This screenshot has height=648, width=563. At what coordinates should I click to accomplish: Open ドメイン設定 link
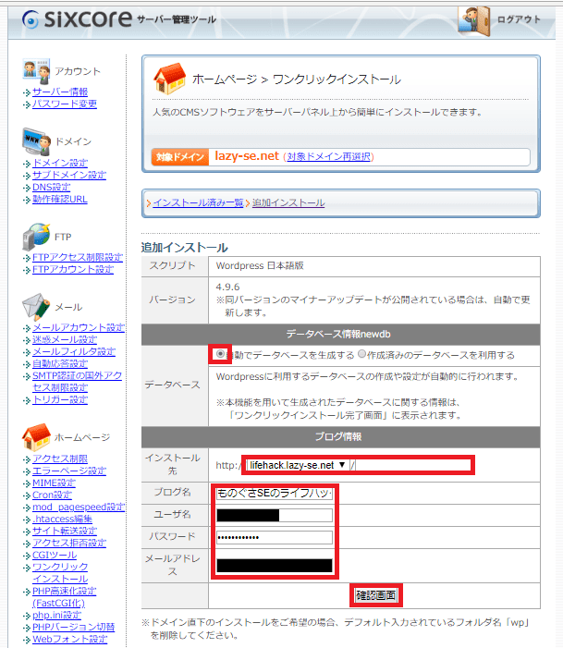(x=60, y=163)
